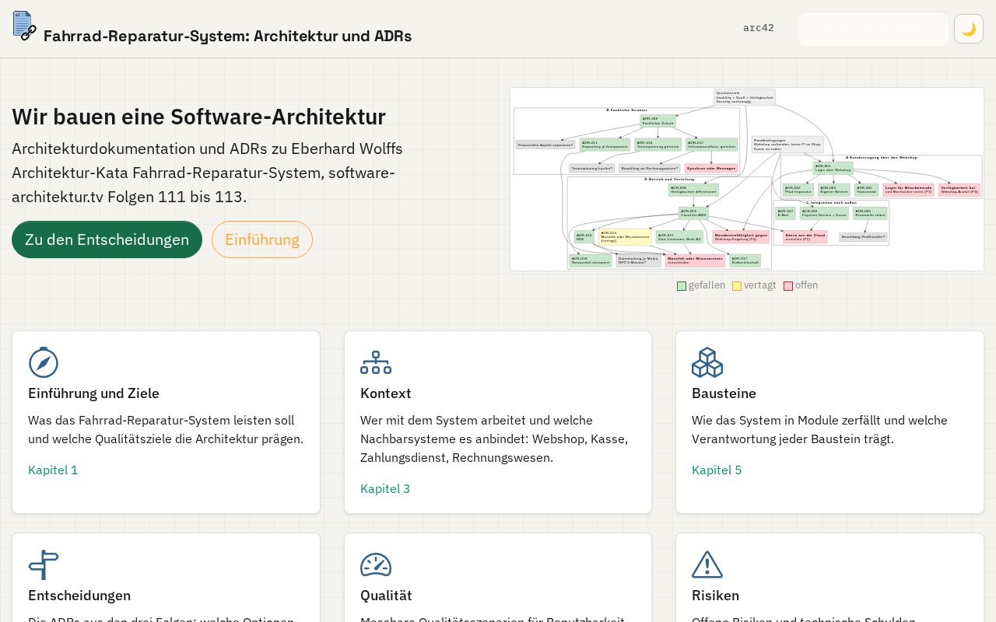Open the 'Kapitel 1' link
The height and width of the screenshot is (622, 996).
53,470
